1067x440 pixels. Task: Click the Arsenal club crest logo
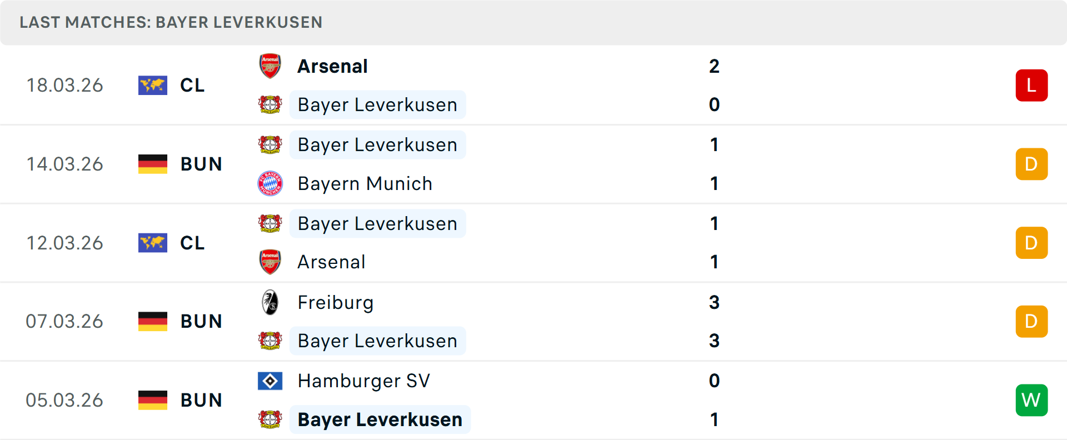(270, 65)
